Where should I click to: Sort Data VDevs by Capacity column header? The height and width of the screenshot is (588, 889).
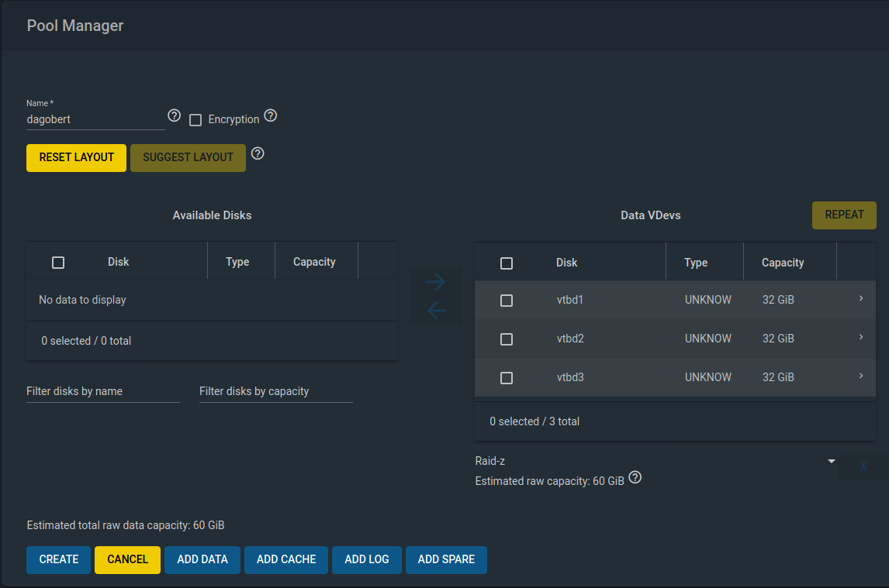[x=783, y=263]
